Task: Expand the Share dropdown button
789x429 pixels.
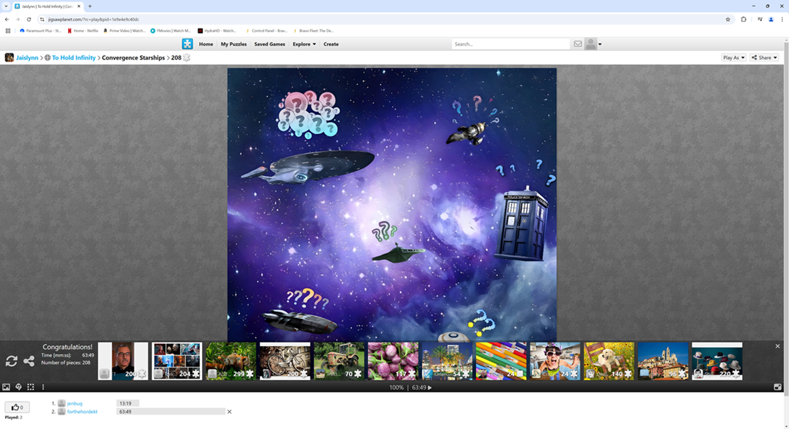Action: [764, 58]
